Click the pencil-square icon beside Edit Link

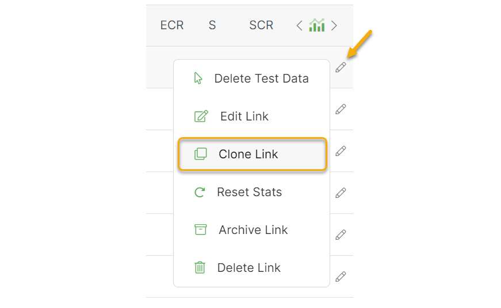(201, 116)
